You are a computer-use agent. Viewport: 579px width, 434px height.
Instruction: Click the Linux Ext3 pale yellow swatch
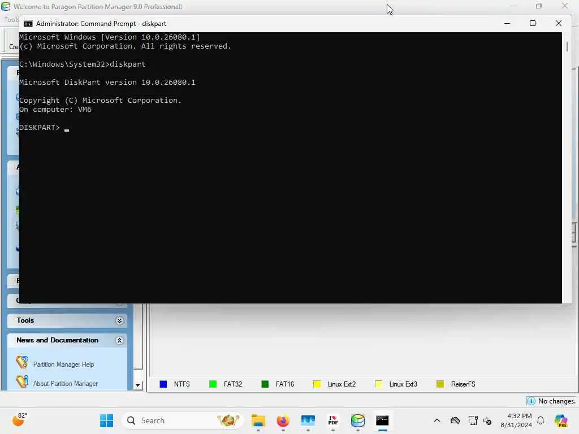click(378, 384)
